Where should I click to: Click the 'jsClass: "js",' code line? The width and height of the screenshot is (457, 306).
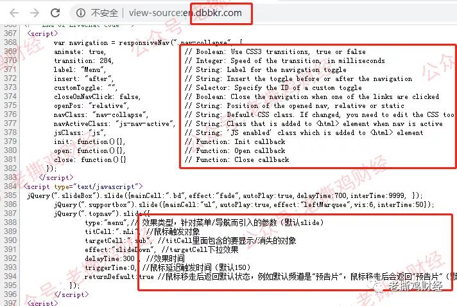point(80,133)
